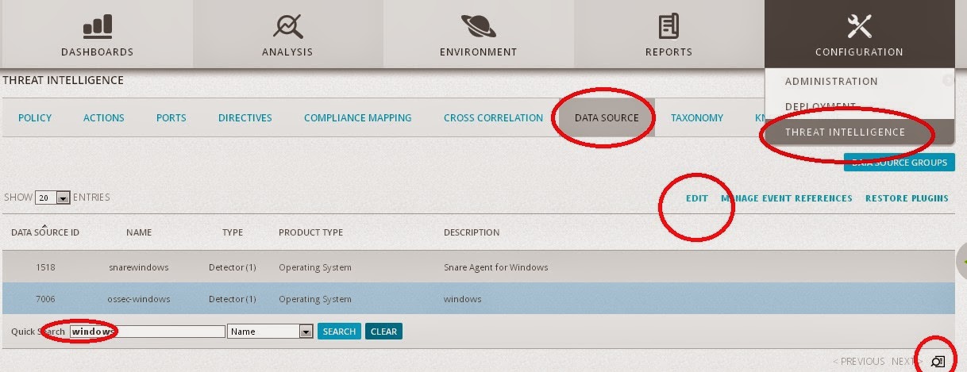Screen dimensions: 967x372
Task: Expand the Show entries count dropdown
Action: [x=64, y=198]
